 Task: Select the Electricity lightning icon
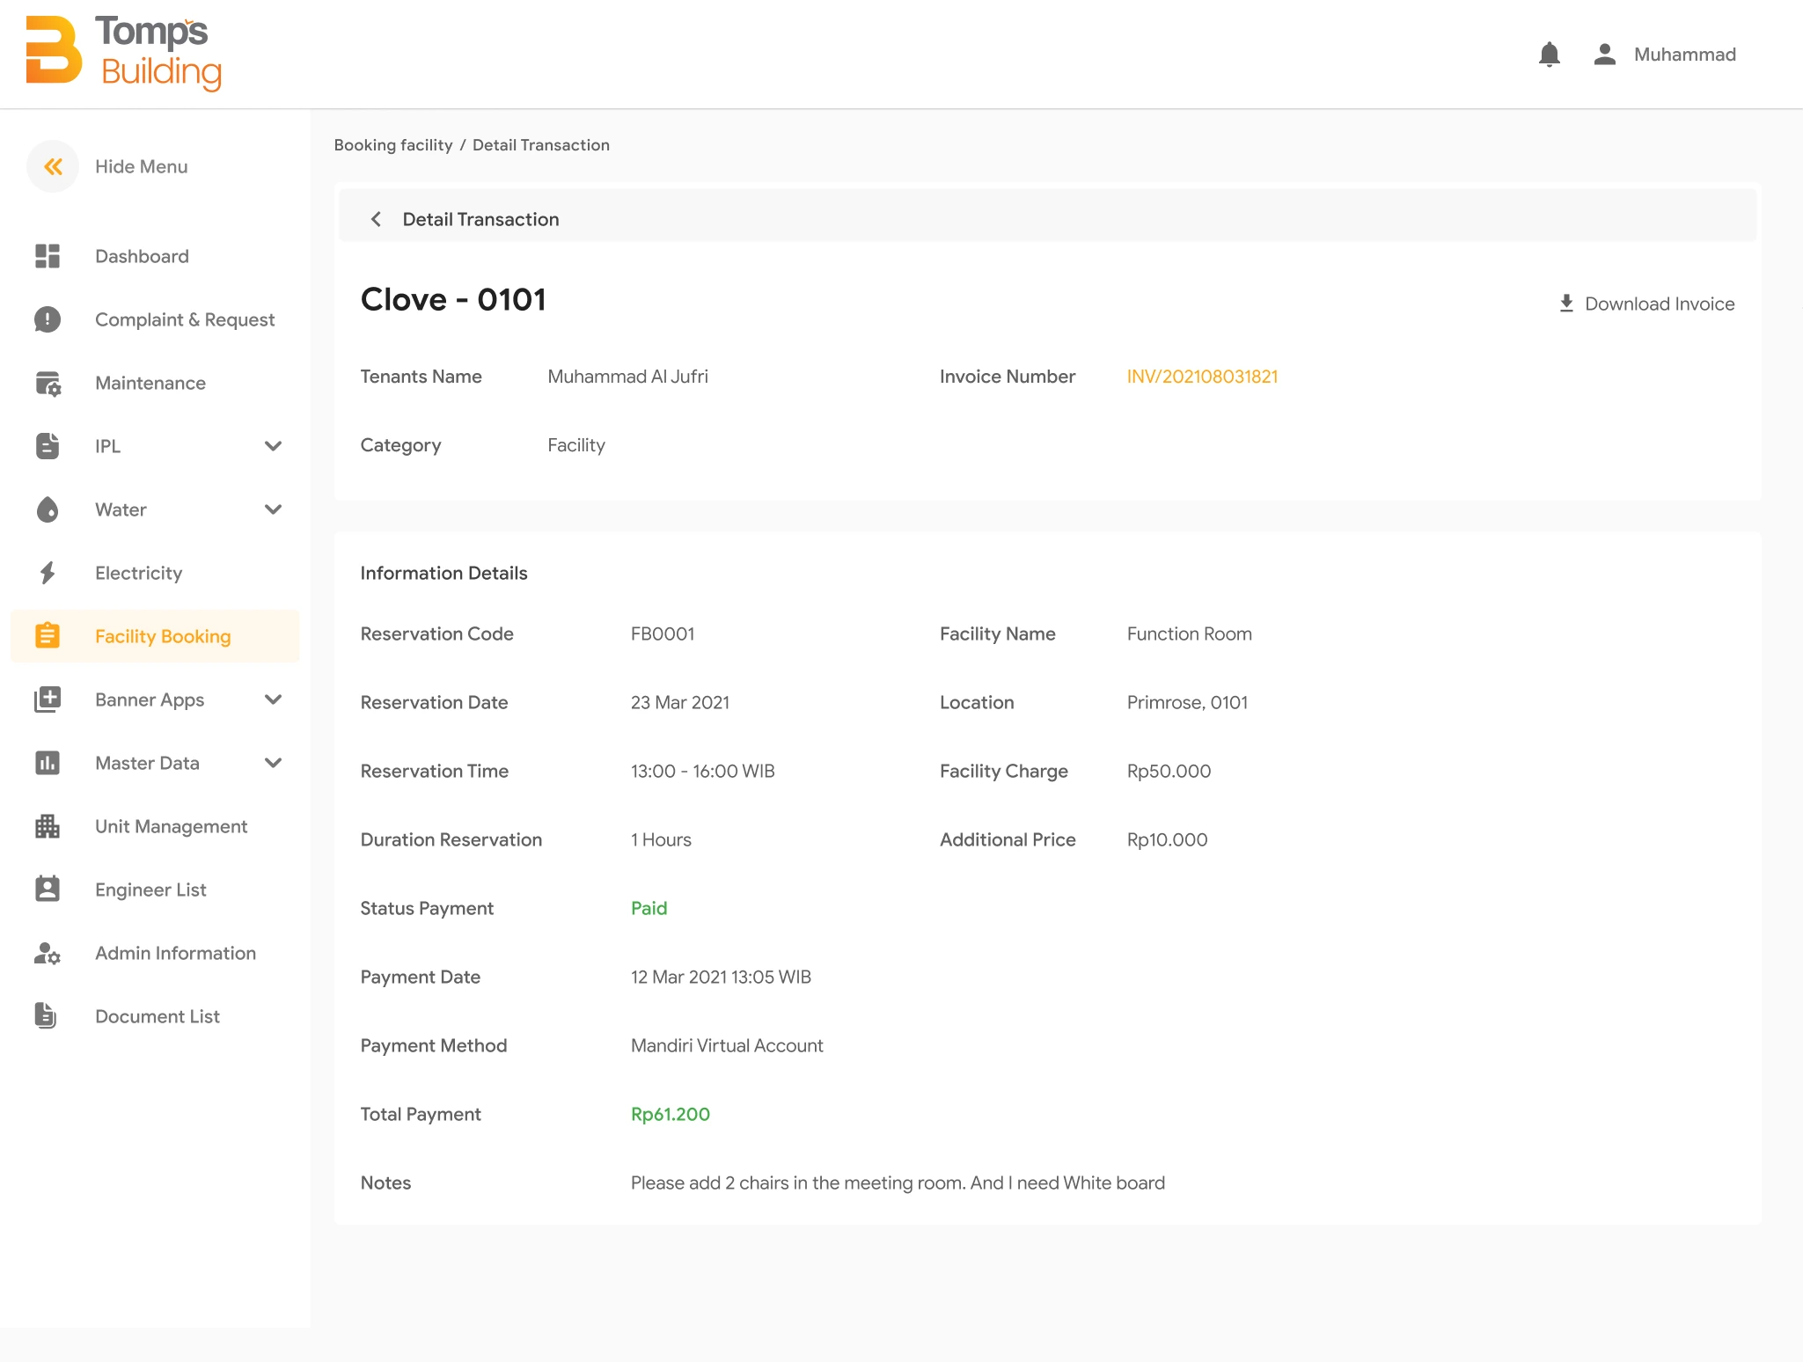click(48, 573)
